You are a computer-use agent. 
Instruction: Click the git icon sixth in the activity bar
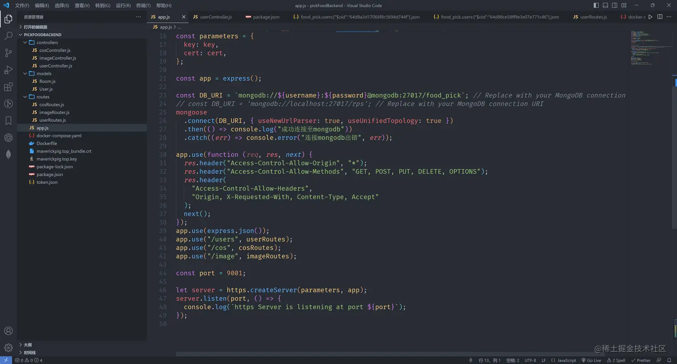8,104
